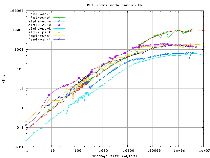Image resolution: width=210 pixels, height=158 pixels.
Task: Click the x-axis tick label 1e+07
Action: click(204, 151)
